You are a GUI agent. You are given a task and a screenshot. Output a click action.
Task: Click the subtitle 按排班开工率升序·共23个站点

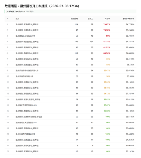(x=20, y=11)
